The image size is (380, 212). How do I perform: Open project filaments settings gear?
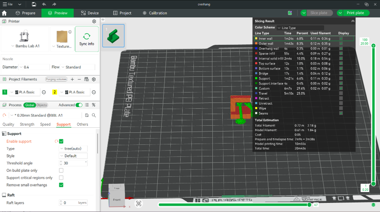click(x=94, y=79)
